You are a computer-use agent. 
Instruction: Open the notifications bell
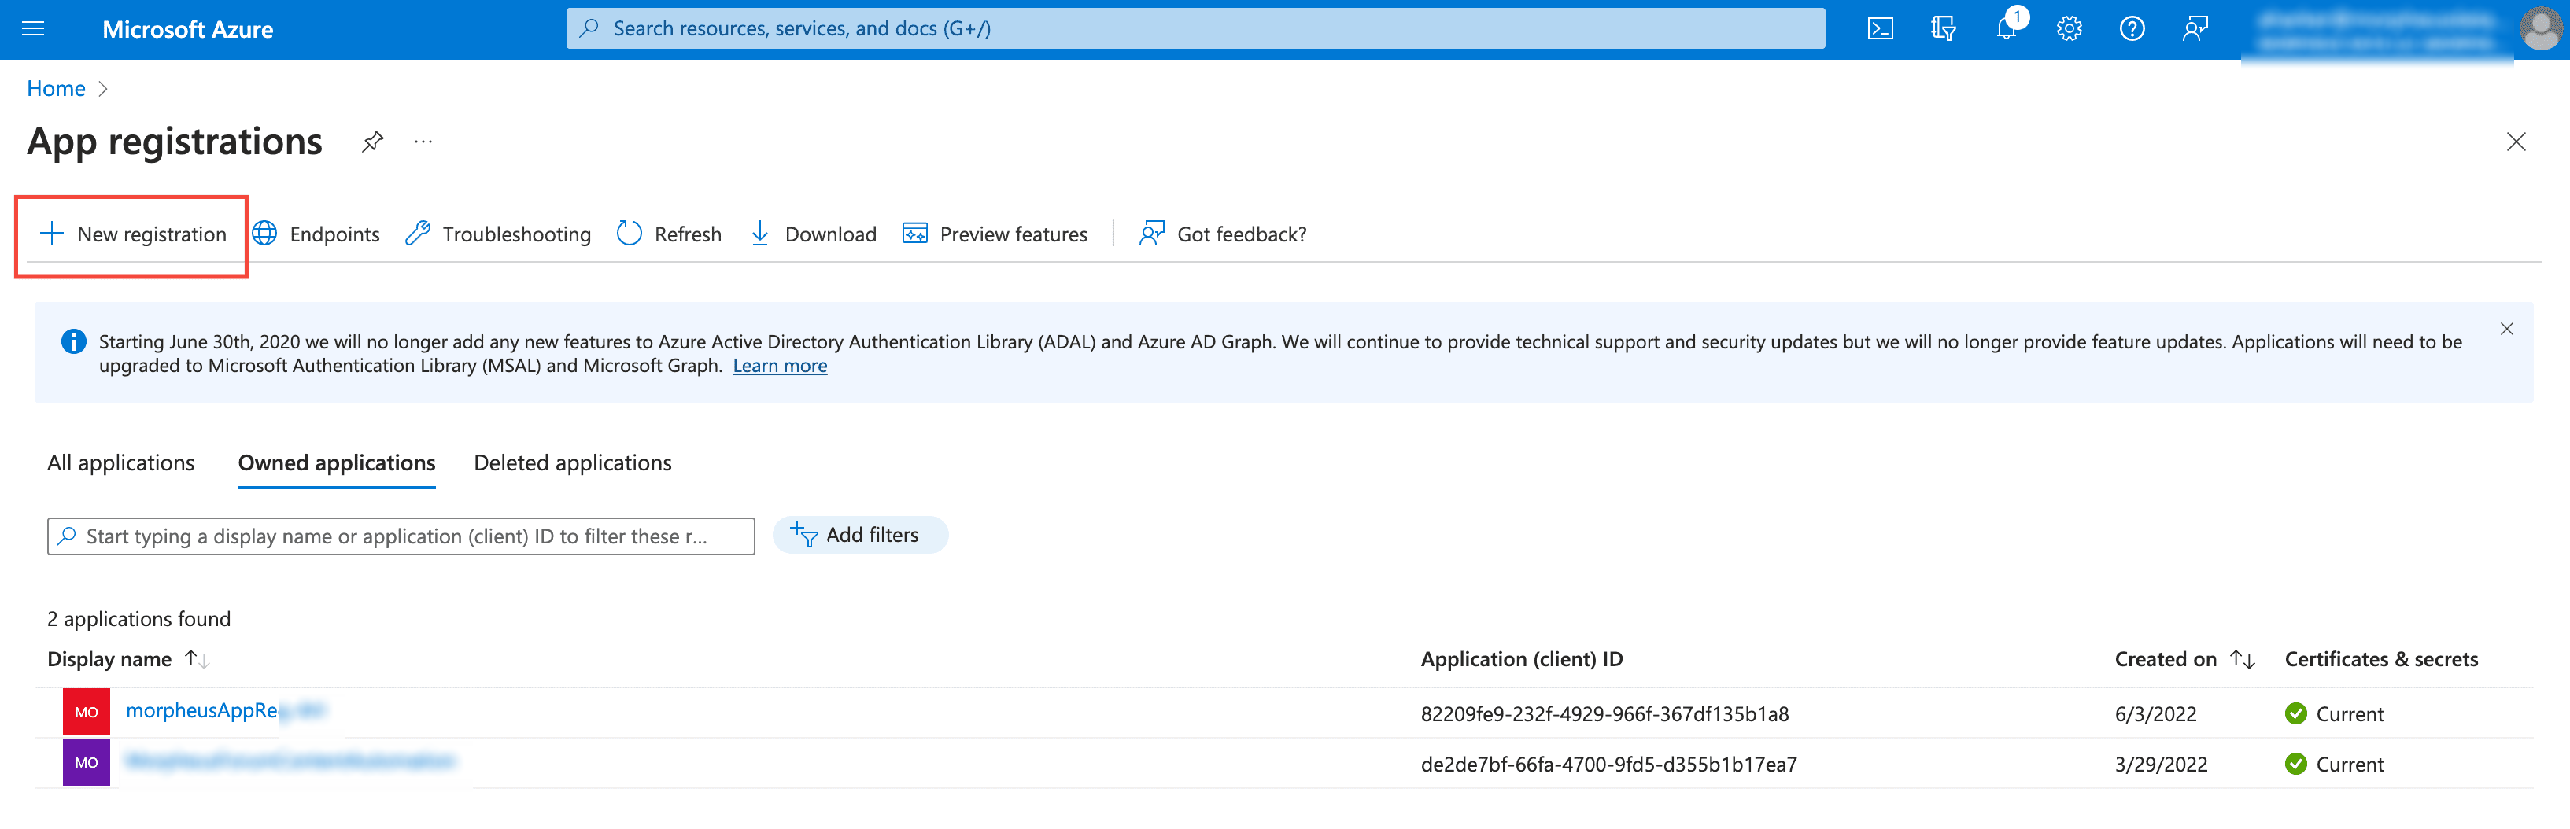pos(2005,29)
